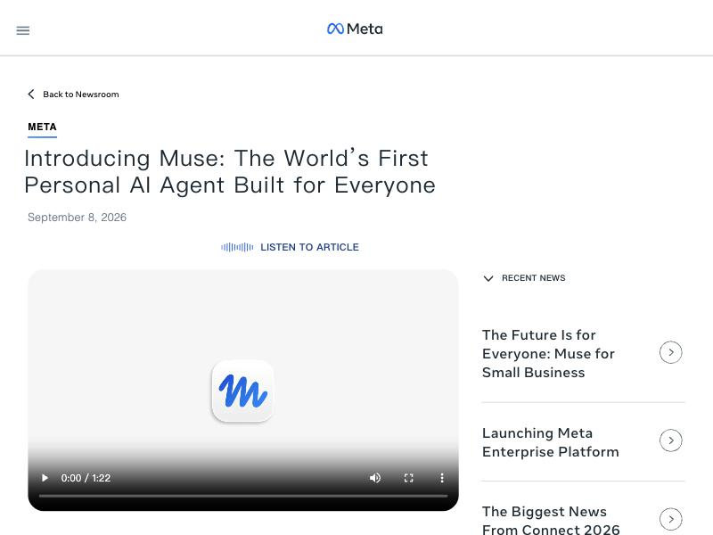The width and height of the screenshot is (713, 535).
Task: Click the Meta logo in the header
Action: click(355, 29)
